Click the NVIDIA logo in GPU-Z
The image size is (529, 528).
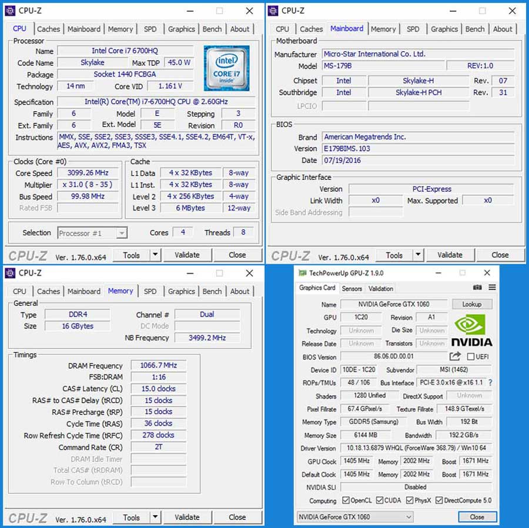click(x=471, y=330)
